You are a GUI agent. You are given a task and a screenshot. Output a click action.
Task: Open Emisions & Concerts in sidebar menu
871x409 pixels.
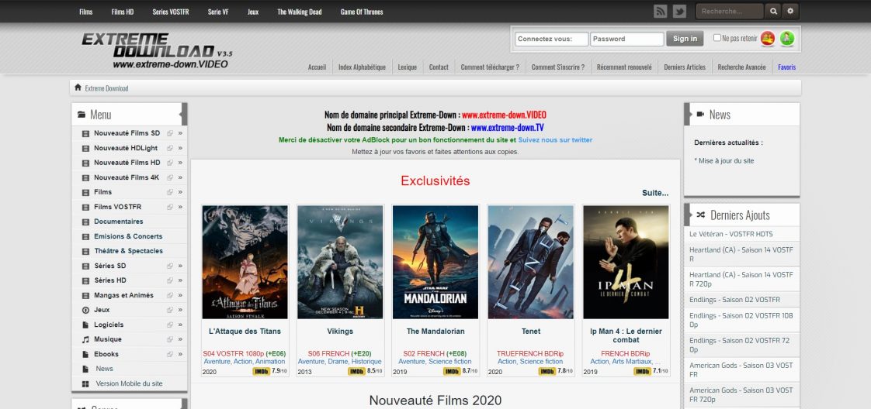pos(128,236)
